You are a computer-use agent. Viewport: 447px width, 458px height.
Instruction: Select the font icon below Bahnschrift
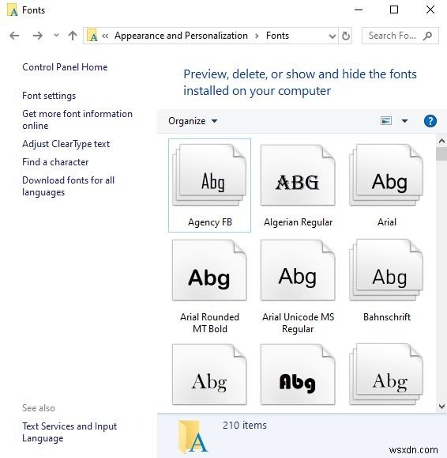coord(386,374)
